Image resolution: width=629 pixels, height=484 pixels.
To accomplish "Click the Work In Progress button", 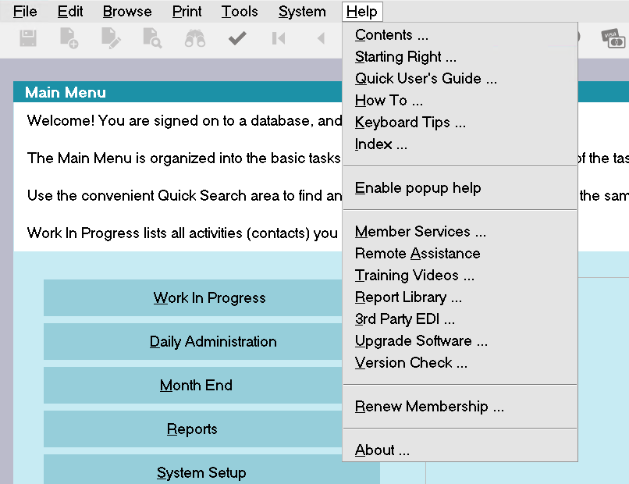I will pyautogui.click(x=209, y=298).
